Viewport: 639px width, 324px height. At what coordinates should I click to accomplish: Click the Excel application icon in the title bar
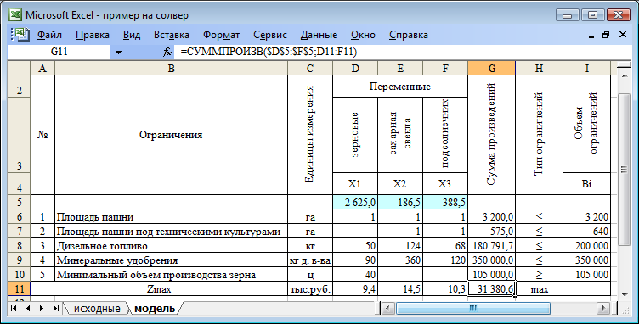(x=15, y=15)
